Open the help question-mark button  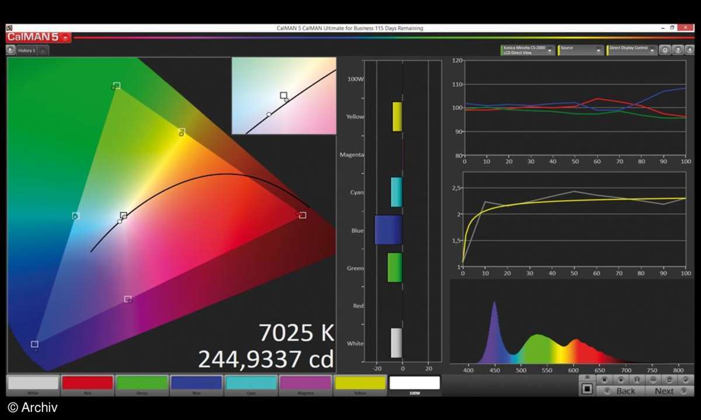(x=678, y=50)
